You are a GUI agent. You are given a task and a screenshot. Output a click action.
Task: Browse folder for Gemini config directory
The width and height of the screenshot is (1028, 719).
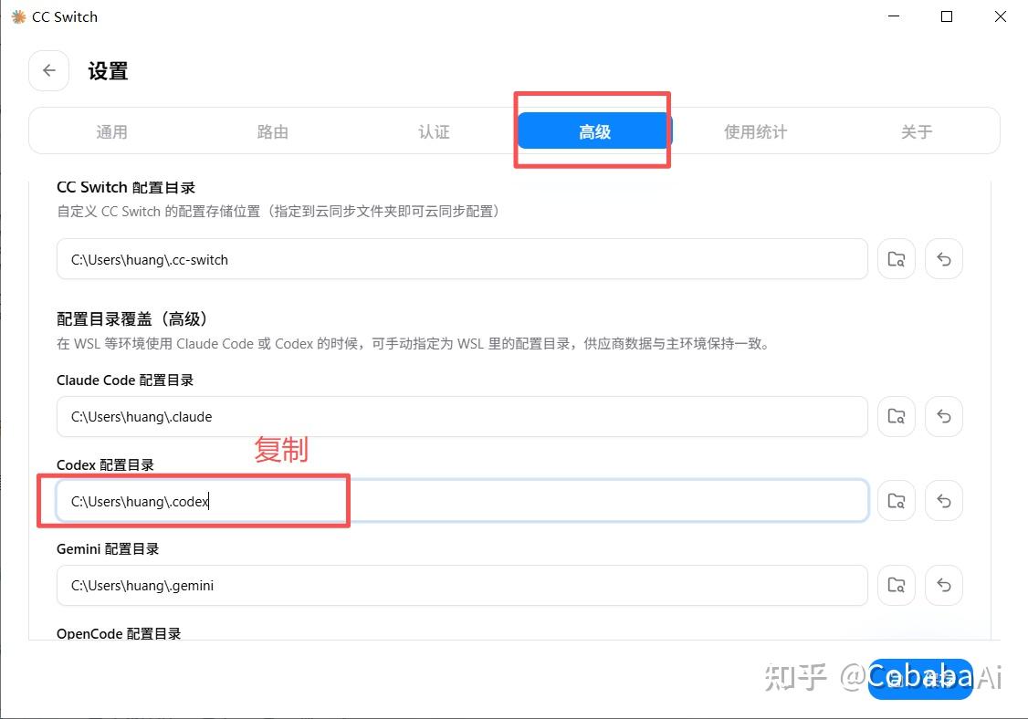[897, 585]
